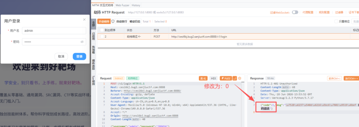
Task: Click the Total 1 counter
Action: click(147, 22)
